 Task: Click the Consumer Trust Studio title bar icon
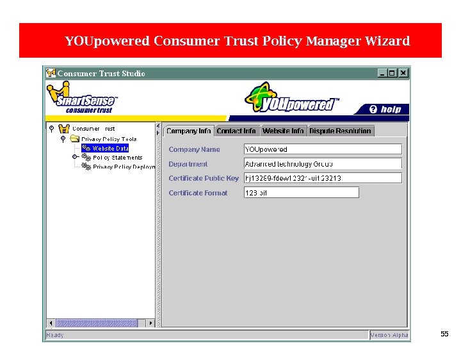pos(51,73)
